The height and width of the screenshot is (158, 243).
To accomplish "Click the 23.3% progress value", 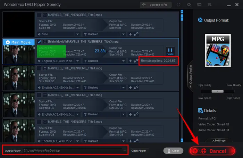I will [x=100, y=51].
